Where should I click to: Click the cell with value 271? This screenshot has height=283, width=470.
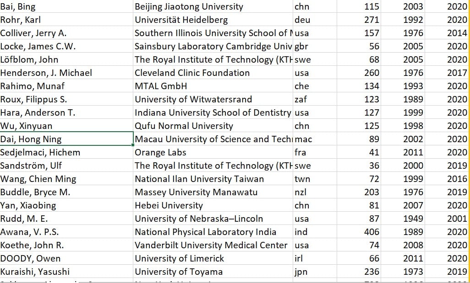(359, 20)
